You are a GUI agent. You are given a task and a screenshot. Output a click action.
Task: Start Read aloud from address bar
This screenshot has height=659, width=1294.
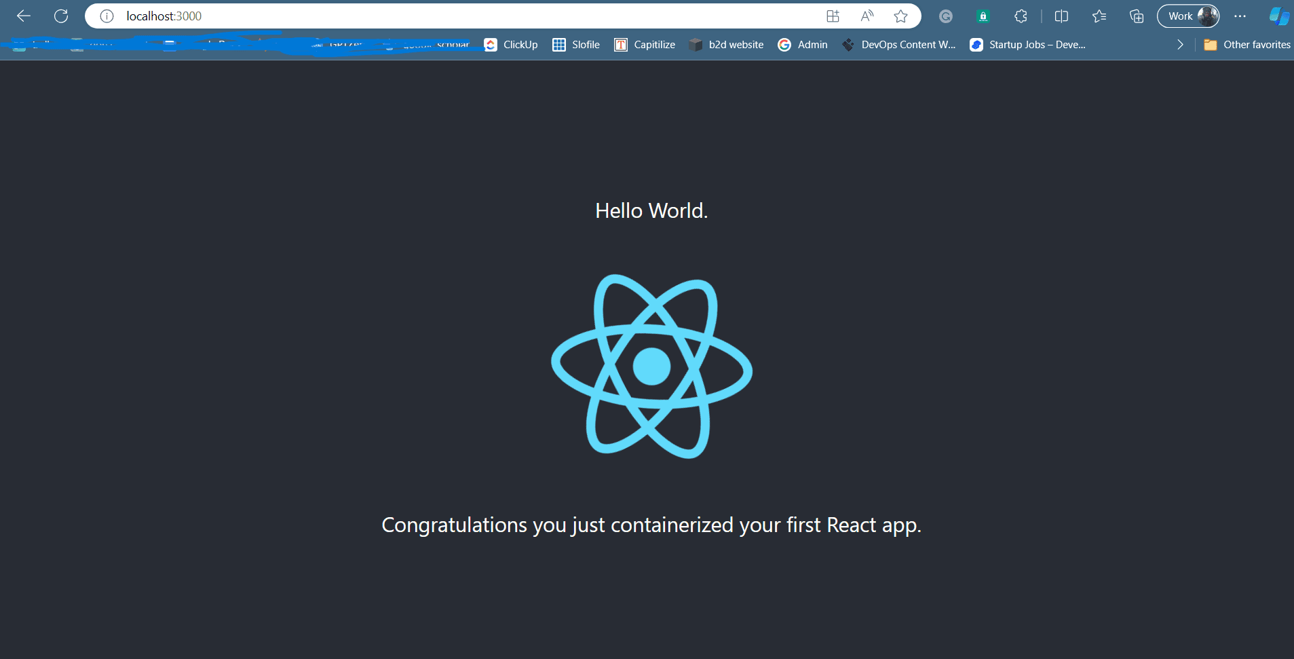pyautogui.click(x=867, y=16)
